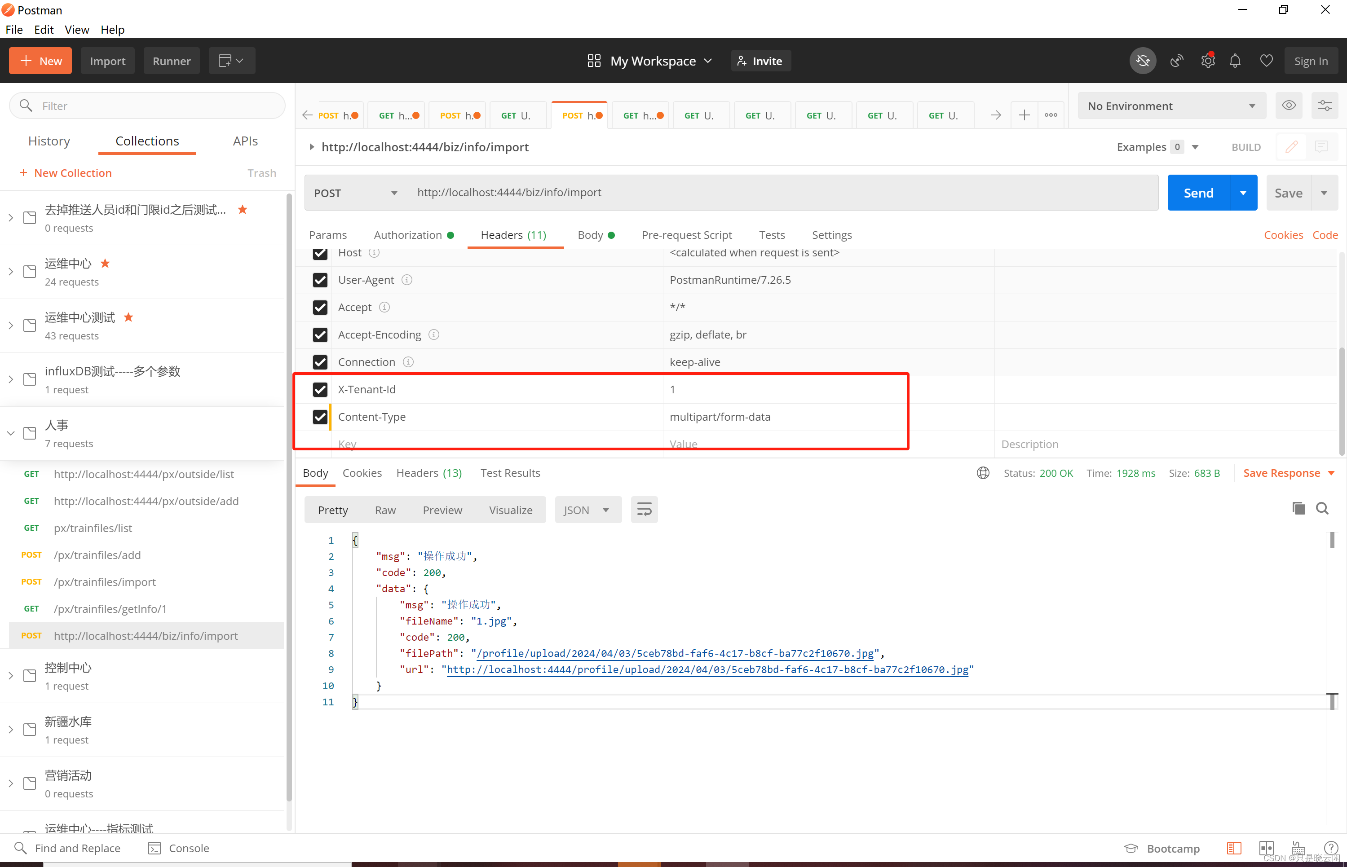Disable the User-Agent header checkbox

pos(320,280)
